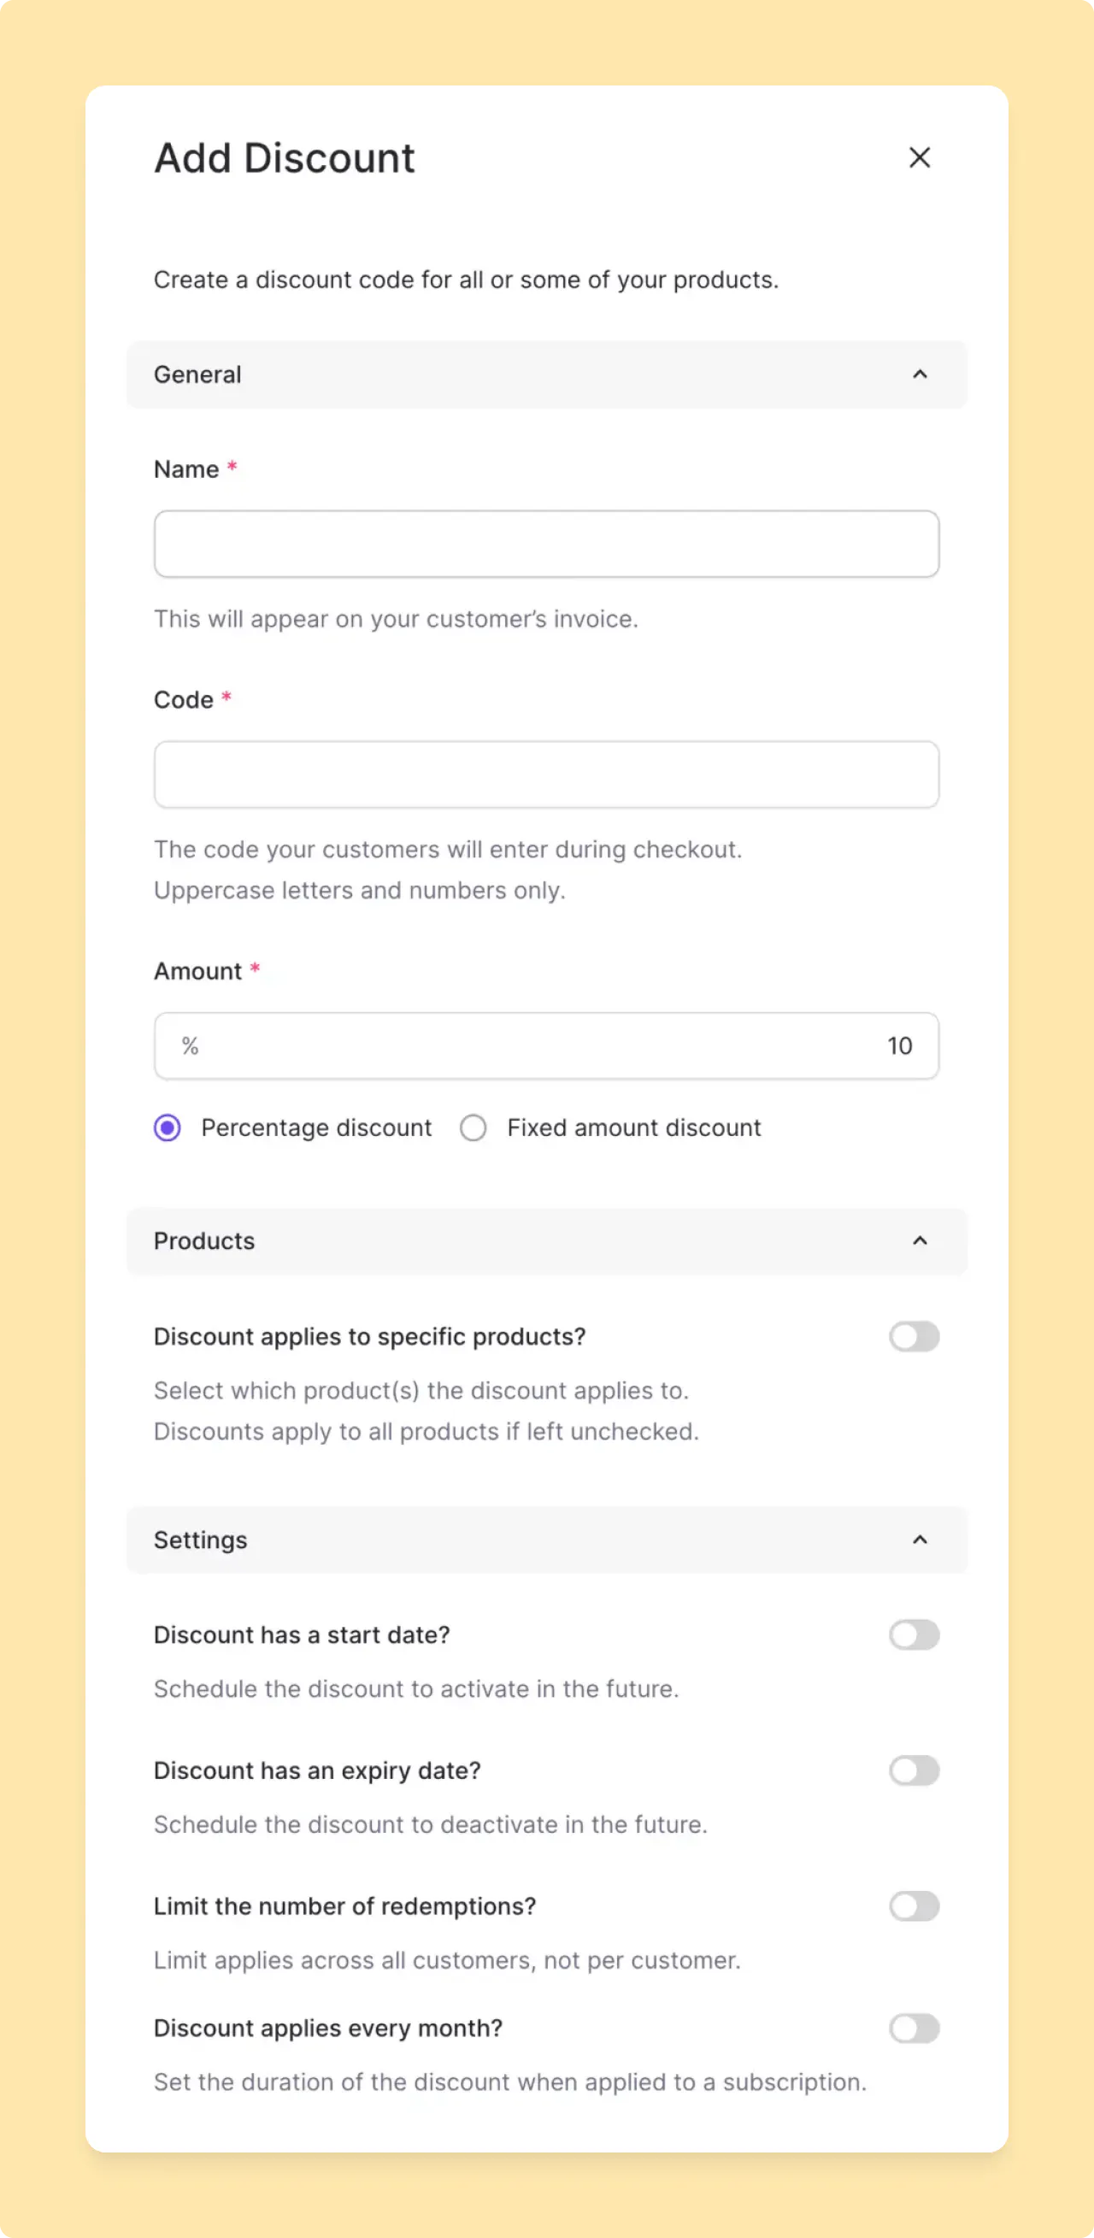Click the Add Discount title

pos(284,157)
